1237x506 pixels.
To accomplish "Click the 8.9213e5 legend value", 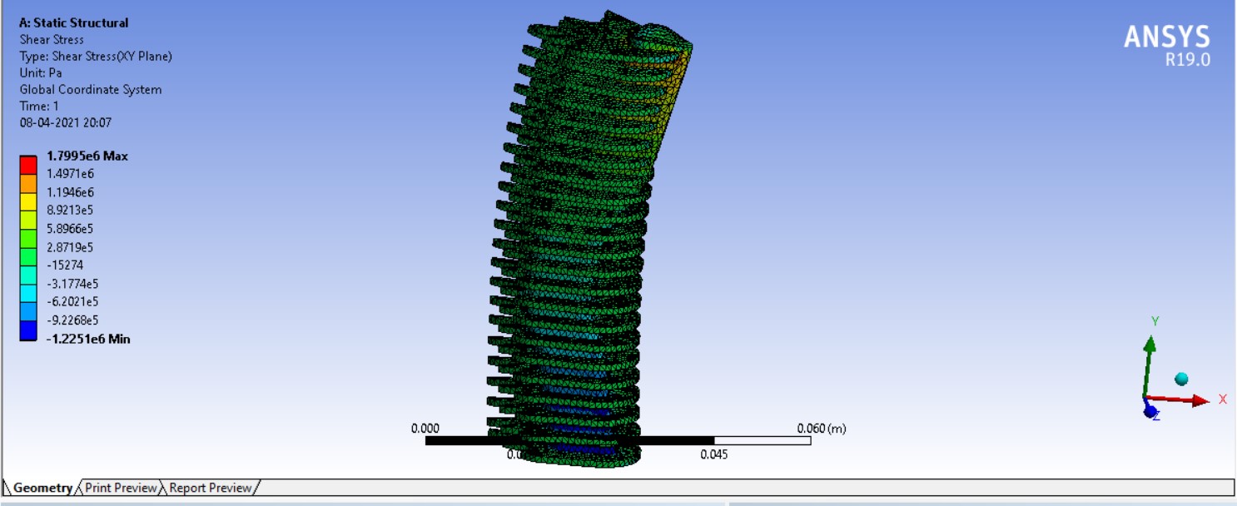I will 70,211.
